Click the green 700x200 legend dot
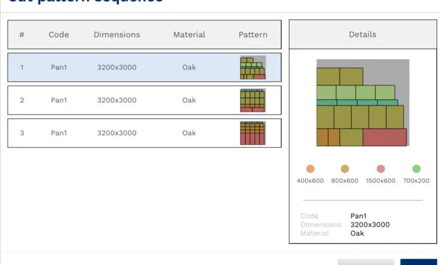 click(416, 169)
